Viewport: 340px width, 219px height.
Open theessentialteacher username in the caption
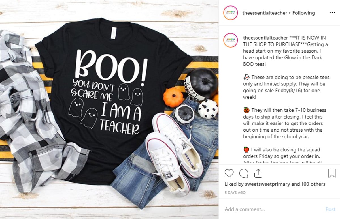(265, 38)
